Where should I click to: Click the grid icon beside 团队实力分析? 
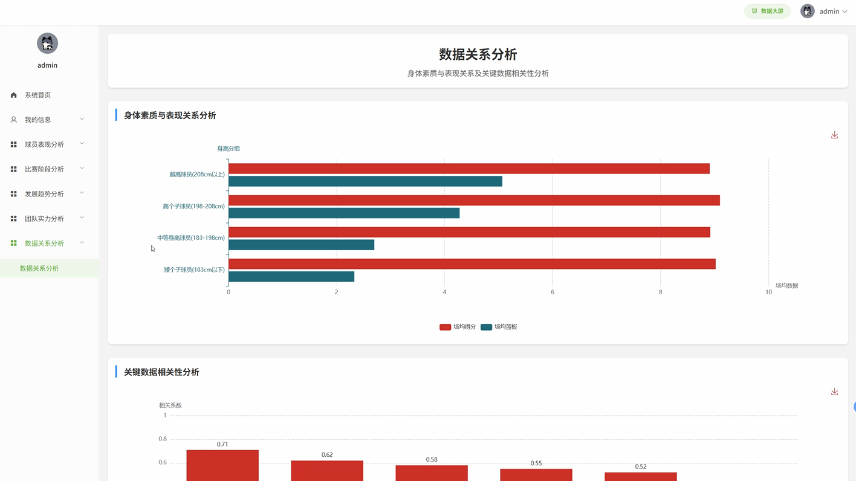coord(13,219)
